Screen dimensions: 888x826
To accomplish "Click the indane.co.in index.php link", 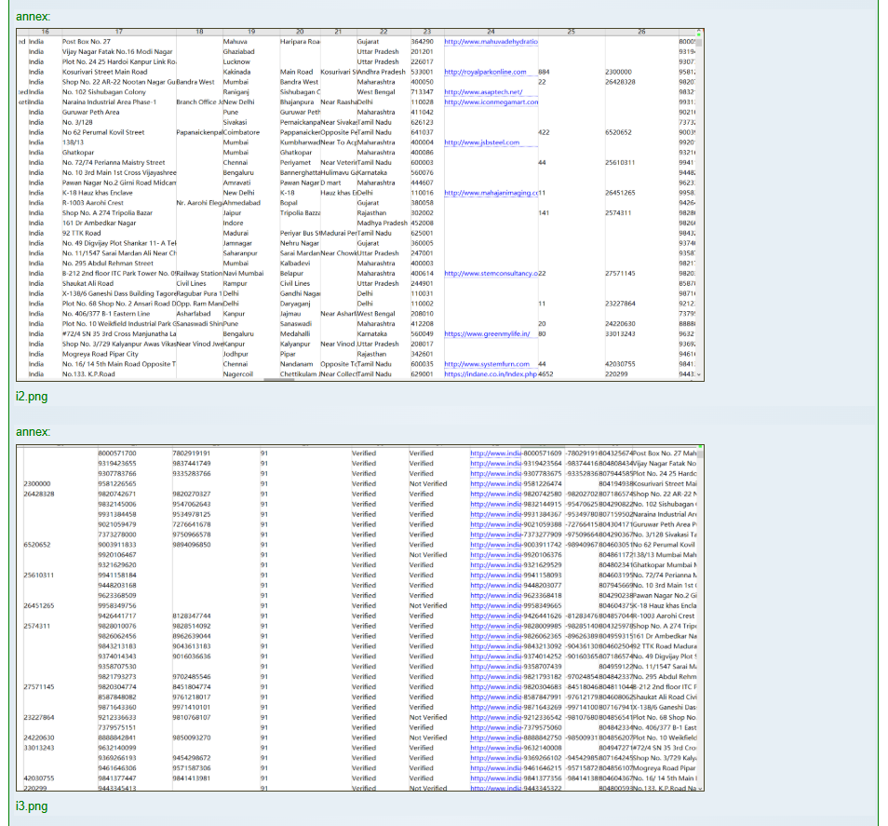I will tap(491, 374).
